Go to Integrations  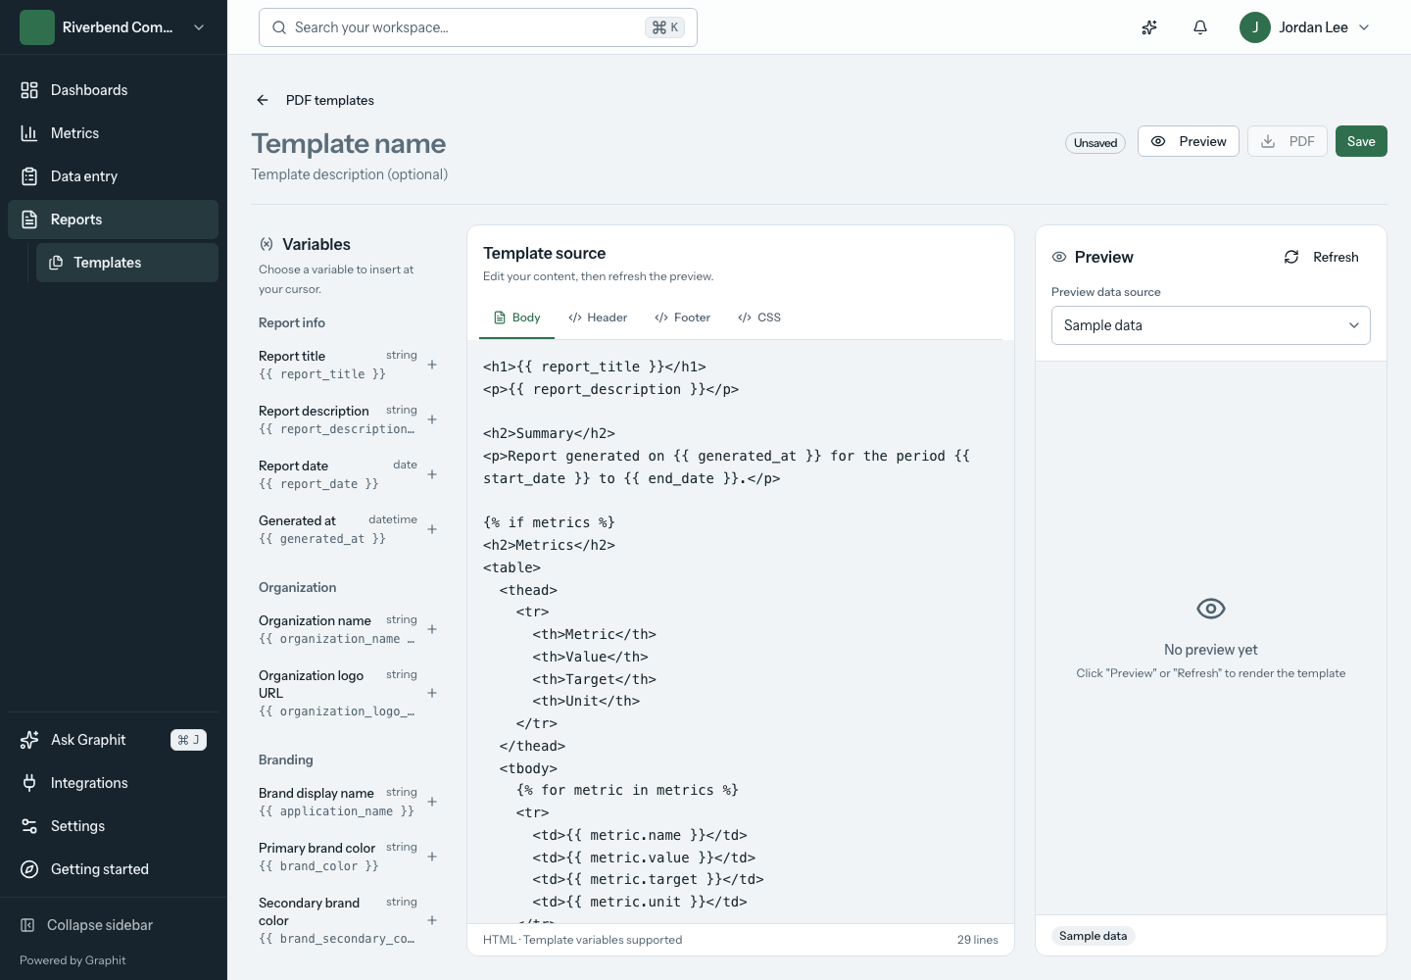point(114,783)
